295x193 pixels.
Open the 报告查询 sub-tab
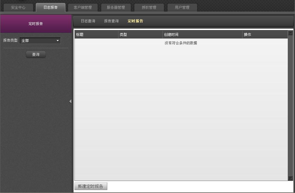tap(111, 21)
